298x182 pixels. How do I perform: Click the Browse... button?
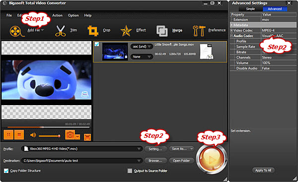[155, 161]
